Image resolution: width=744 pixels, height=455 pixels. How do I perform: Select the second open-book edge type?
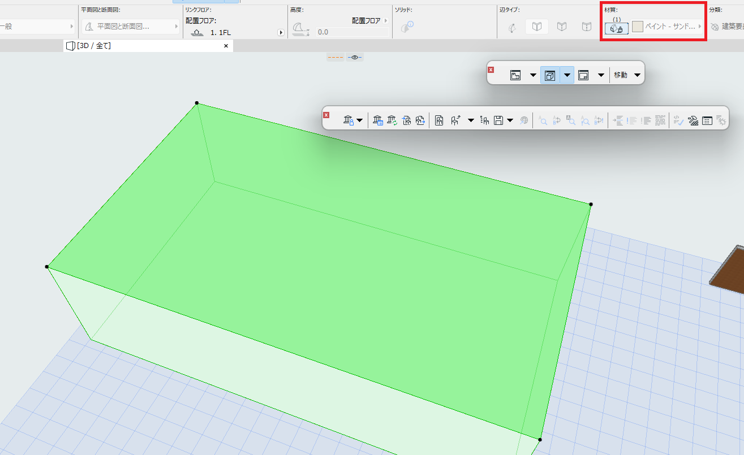click(562, 27)
